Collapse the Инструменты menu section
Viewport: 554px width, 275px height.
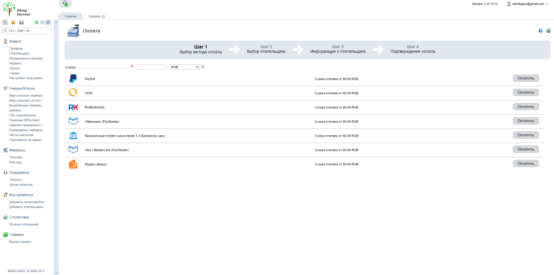pos(21,195)
